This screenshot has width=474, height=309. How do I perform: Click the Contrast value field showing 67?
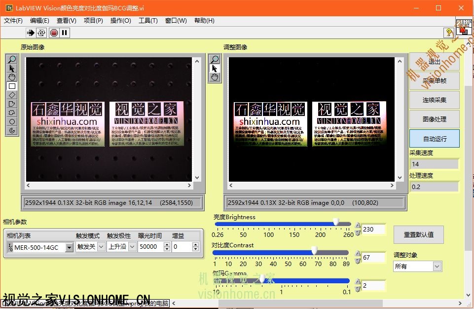374,257
